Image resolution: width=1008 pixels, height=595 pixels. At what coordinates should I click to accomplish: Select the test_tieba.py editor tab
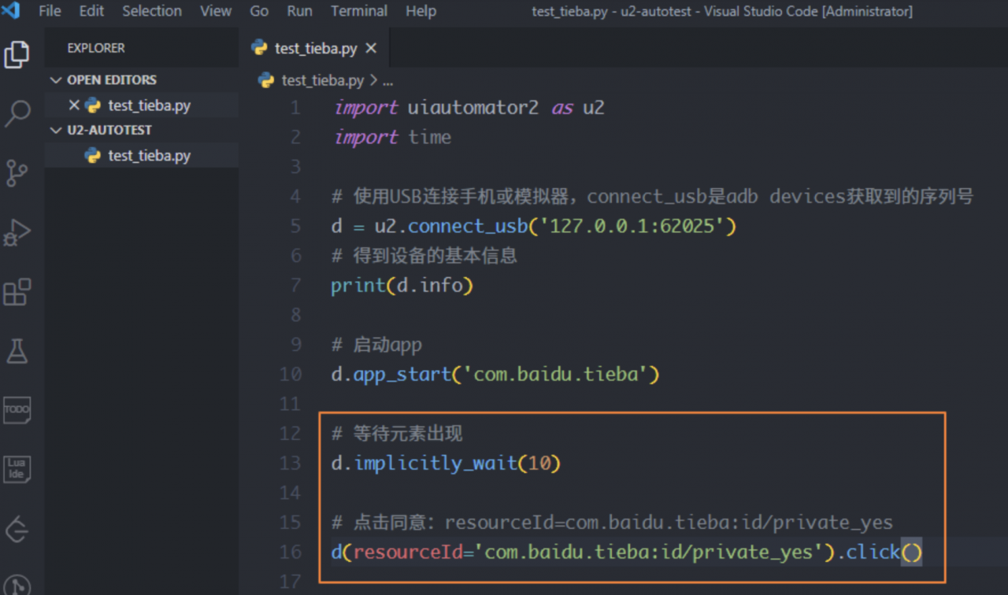tap(315, 49)
